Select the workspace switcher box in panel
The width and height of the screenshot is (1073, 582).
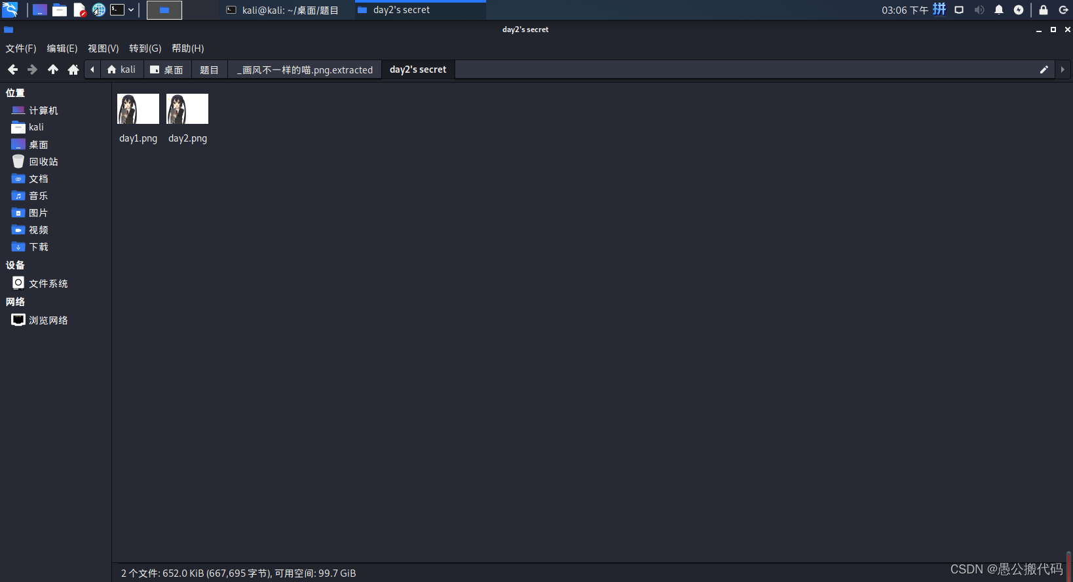[164, 10]
